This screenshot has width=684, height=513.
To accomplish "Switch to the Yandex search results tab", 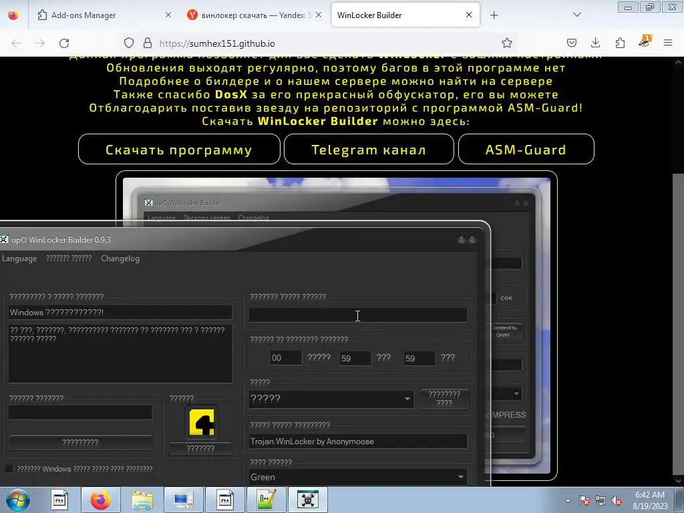I will [254, 15].
